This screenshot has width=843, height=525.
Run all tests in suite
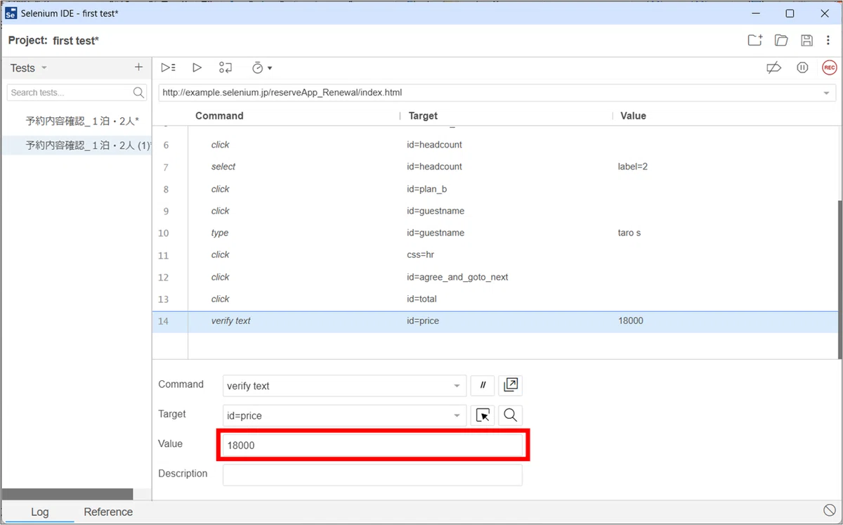(168, 67)
